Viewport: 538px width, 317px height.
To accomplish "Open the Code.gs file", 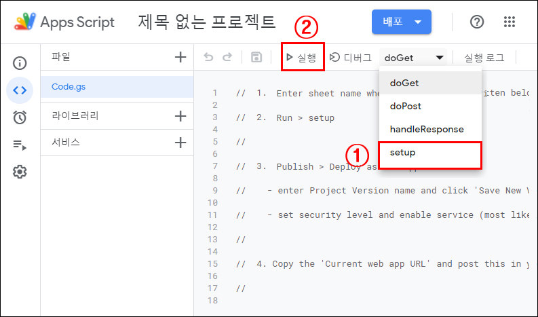I will point(70,87).
